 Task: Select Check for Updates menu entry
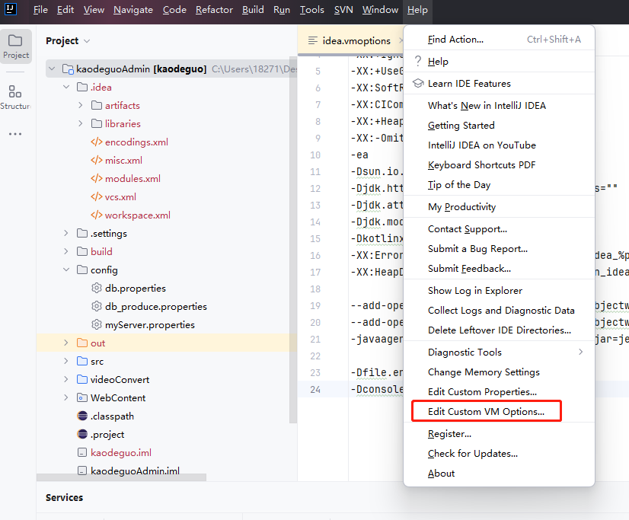(x=472, y=454)
